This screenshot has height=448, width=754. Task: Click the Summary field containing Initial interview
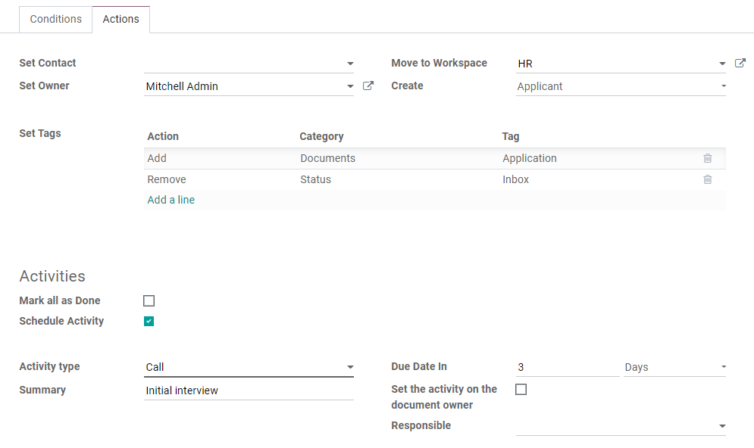(227, 390)
